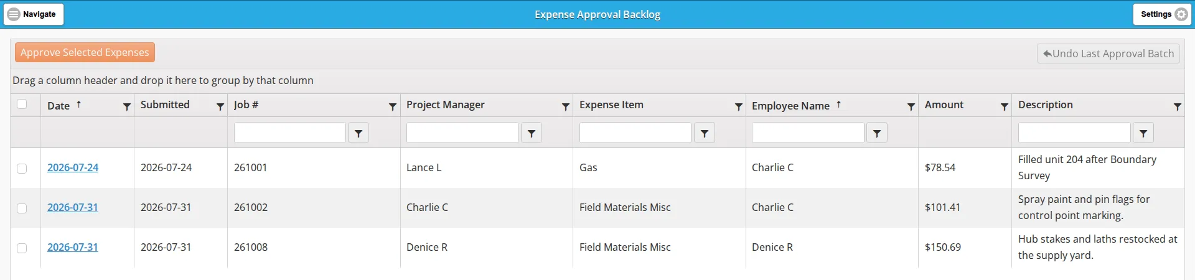
Task: Focus the Job # filter input
Action: pos(290,133)
